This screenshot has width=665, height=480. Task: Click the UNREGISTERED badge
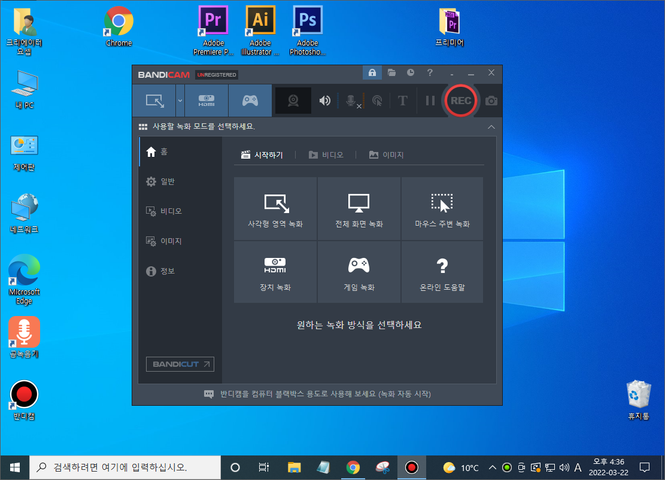pos(217,75)
